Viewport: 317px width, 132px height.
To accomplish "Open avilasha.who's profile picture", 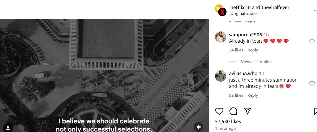I will pyautogui.click(x=221, y=76).
